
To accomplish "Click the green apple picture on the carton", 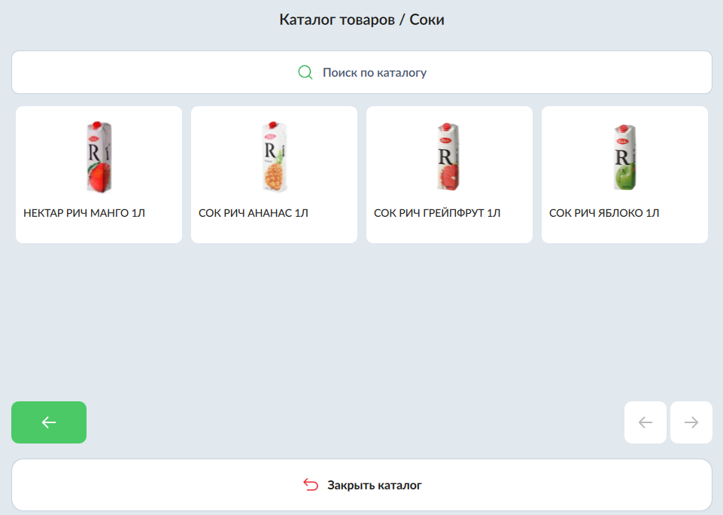I will tap(624, 178).
